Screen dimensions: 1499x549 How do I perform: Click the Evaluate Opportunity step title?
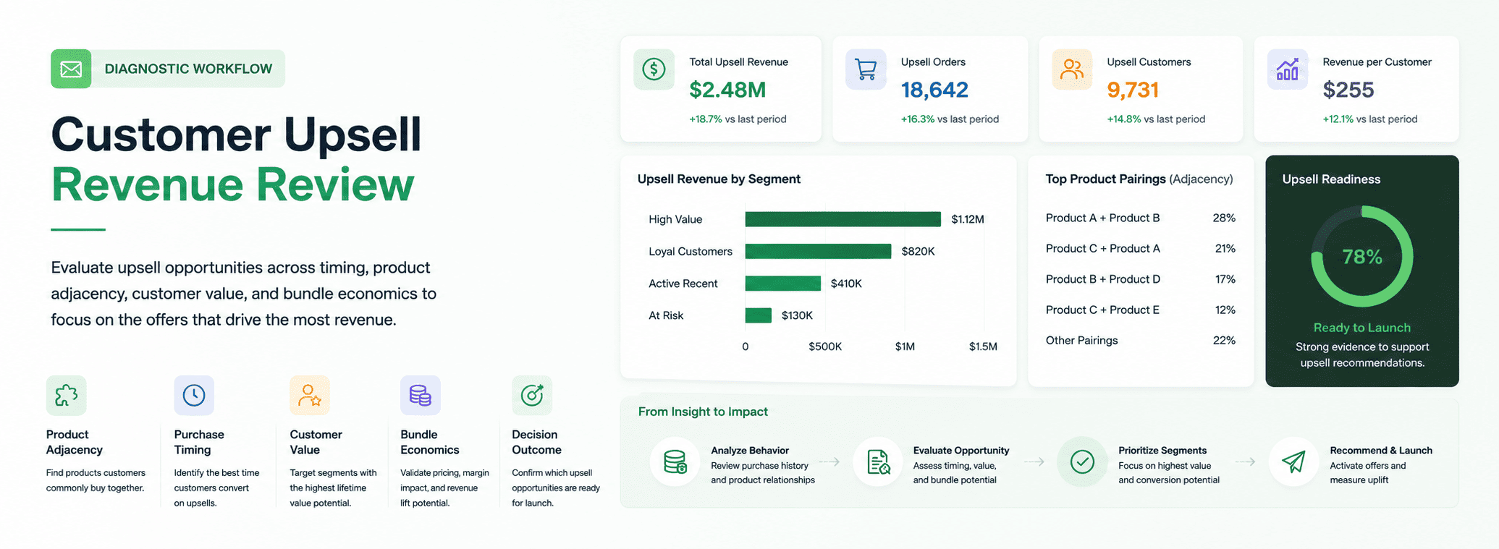pos(961,450)
